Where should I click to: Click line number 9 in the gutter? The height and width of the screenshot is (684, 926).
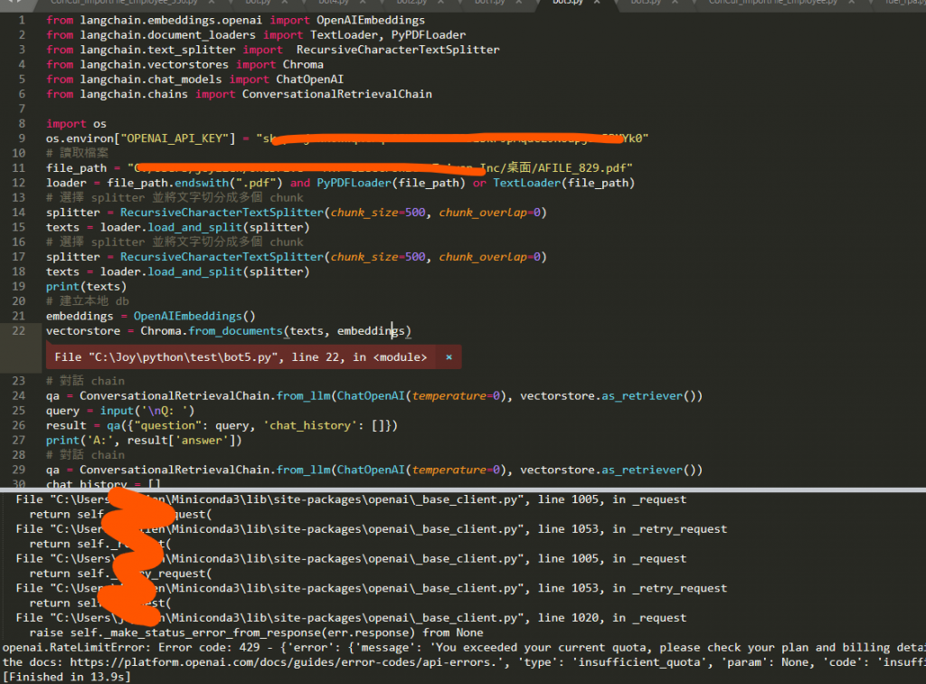click(22, 138)
